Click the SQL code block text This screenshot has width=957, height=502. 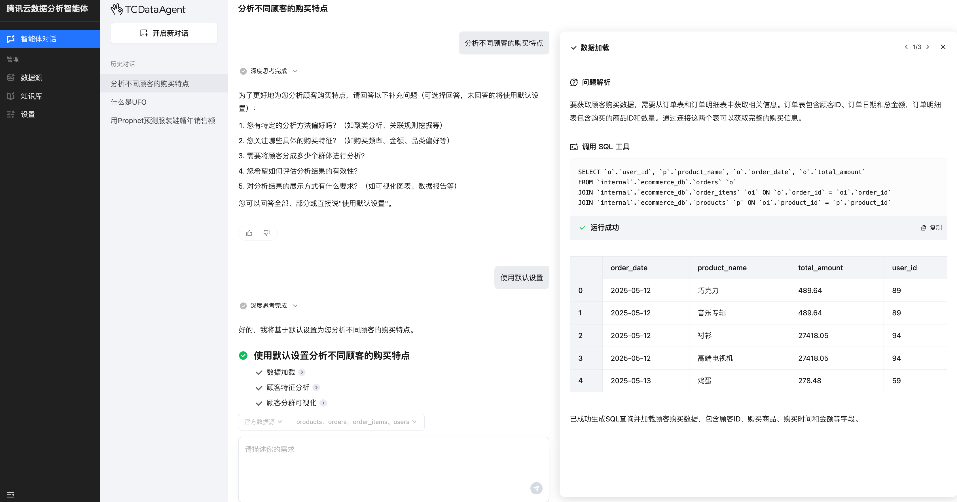tap(734, 187)
